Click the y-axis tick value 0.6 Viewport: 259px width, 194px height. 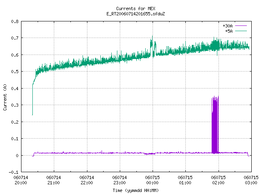15,55
